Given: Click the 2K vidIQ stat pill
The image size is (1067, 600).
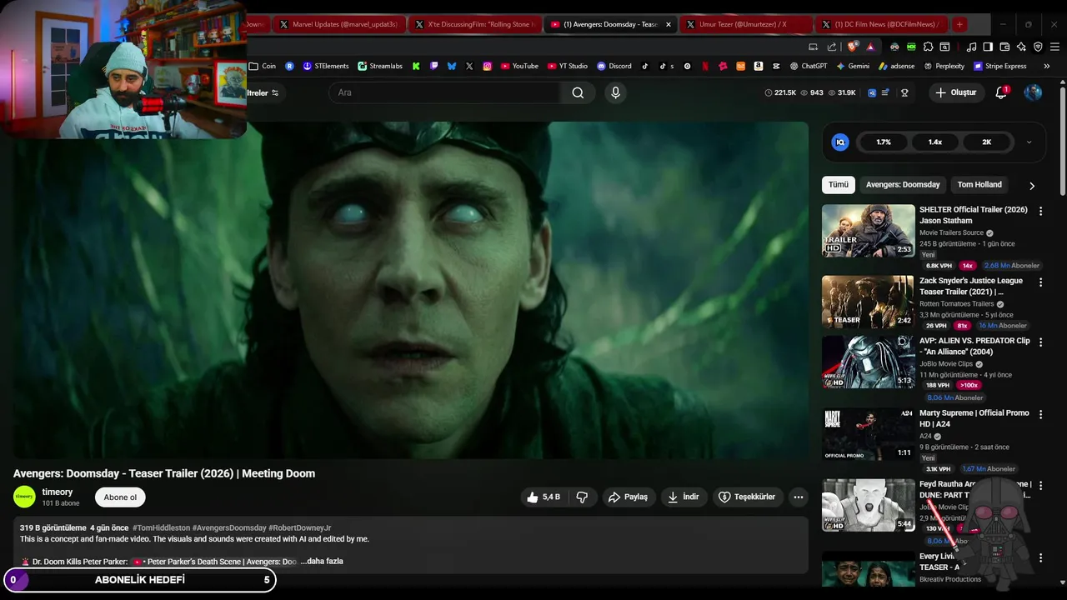Looking at the screenshot, I should click(987, 142).
